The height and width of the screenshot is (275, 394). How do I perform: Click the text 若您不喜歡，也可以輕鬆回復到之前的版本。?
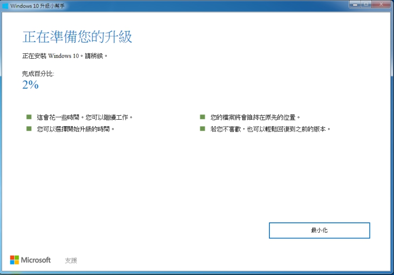pyautogui.click(x=270, y=129)
